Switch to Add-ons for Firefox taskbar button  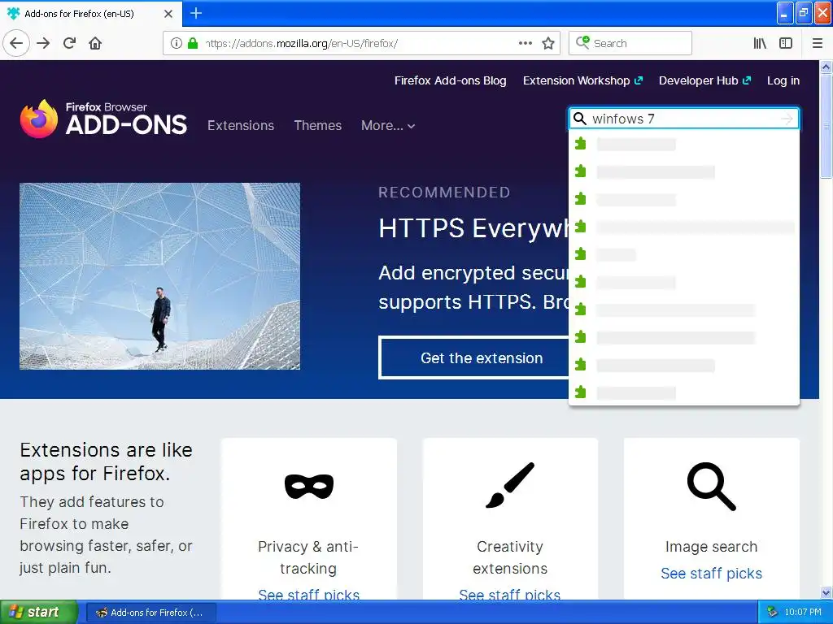[x=150, y=613]
